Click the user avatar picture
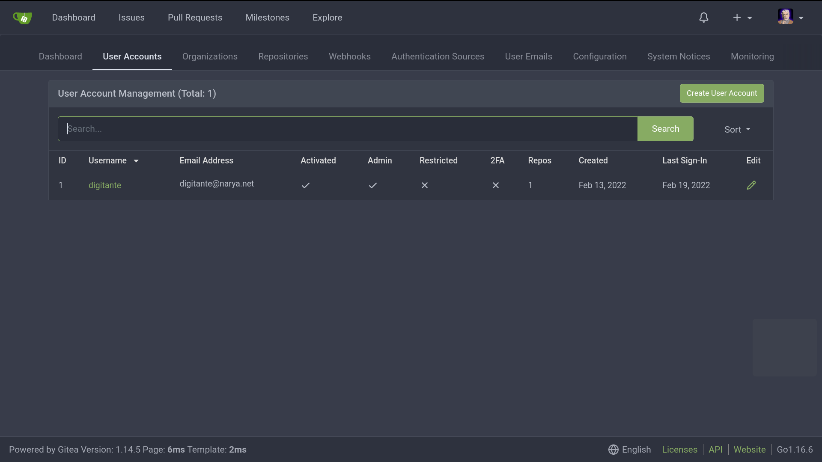Screen dimensions: 822x462 [785, 17]
